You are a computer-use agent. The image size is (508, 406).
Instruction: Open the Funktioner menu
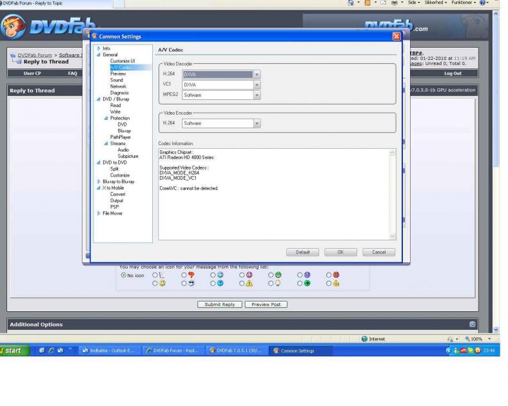pos(464,3)
